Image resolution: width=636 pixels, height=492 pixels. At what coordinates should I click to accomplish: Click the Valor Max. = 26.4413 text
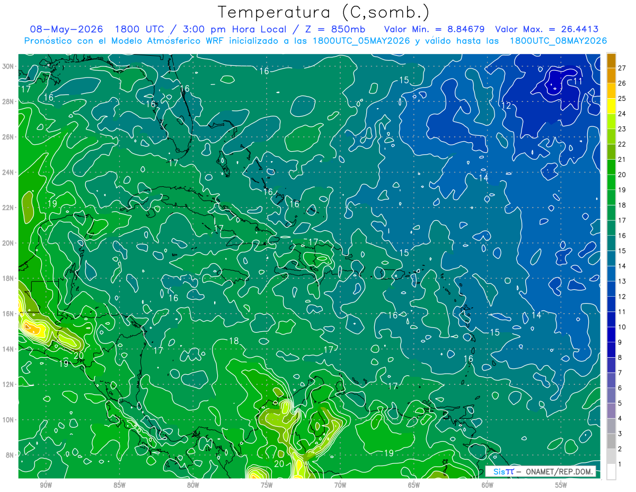[546, 29]
